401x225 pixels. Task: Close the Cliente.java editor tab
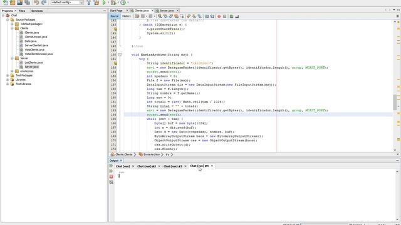[152, 11]
